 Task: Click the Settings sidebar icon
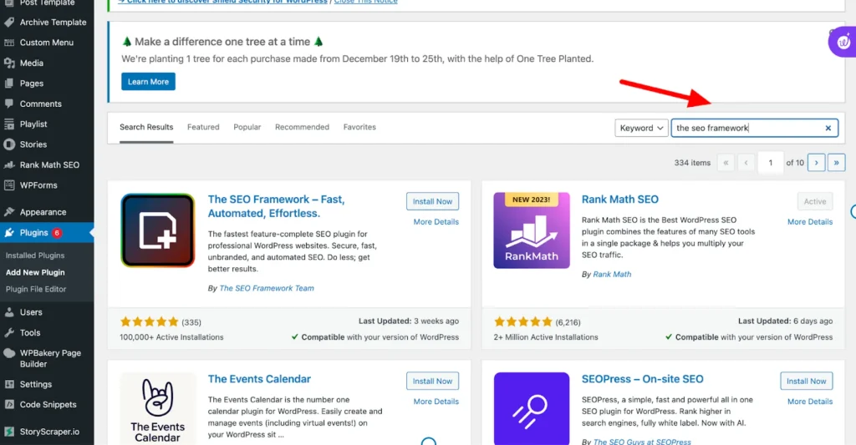8,384
